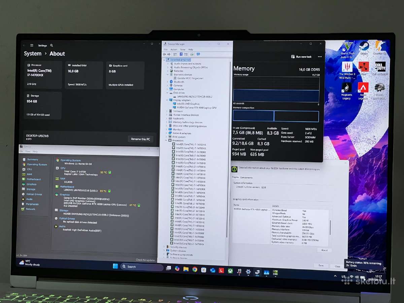The height and width of the screenshot is (303, 404).
Task: Open Device Manager Help menu
Action: click(x=191, y=49)
